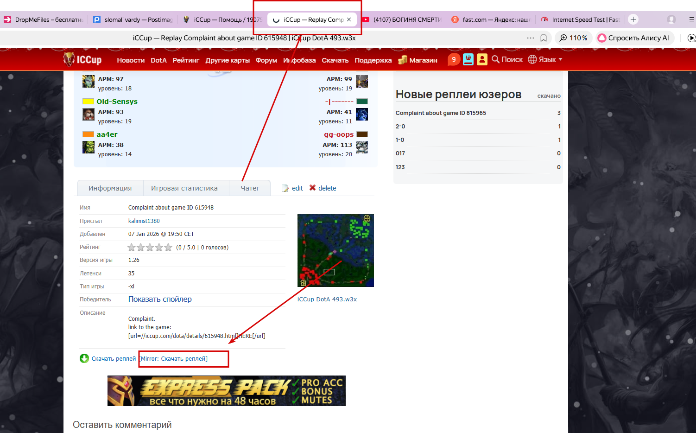This screenshot has width=696, height=433.
Task: Click the hero avatar beside APM: 97
Action: tap(89, 82)
